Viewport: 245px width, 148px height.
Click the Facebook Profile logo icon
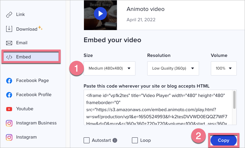[x=9, y=95]
